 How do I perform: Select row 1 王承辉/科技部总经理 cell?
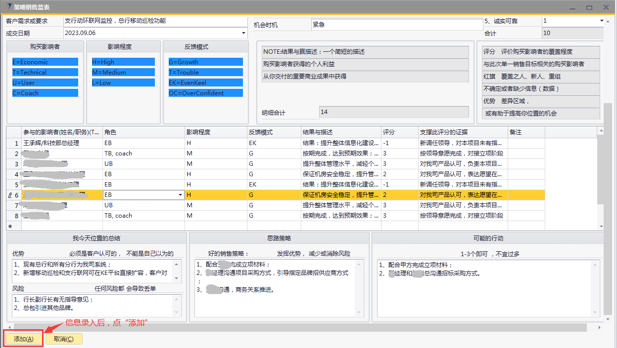[62, 143]
